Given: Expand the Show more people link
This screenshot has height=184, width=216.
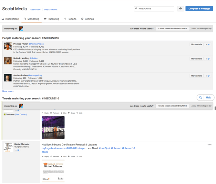Looking at the screenshot, I should (8, 91).
